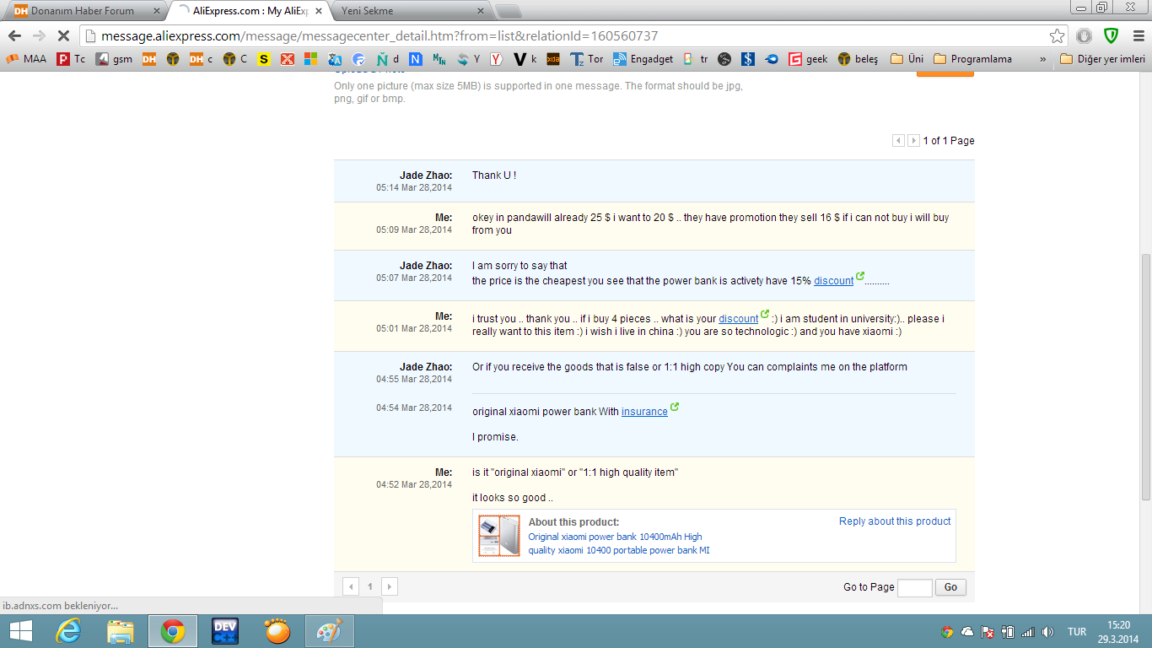Image resolution: width=1152 pixels, height=648 pixels.
Task: Open File Explorer from the taskbar
Action: tap(121, 631)
